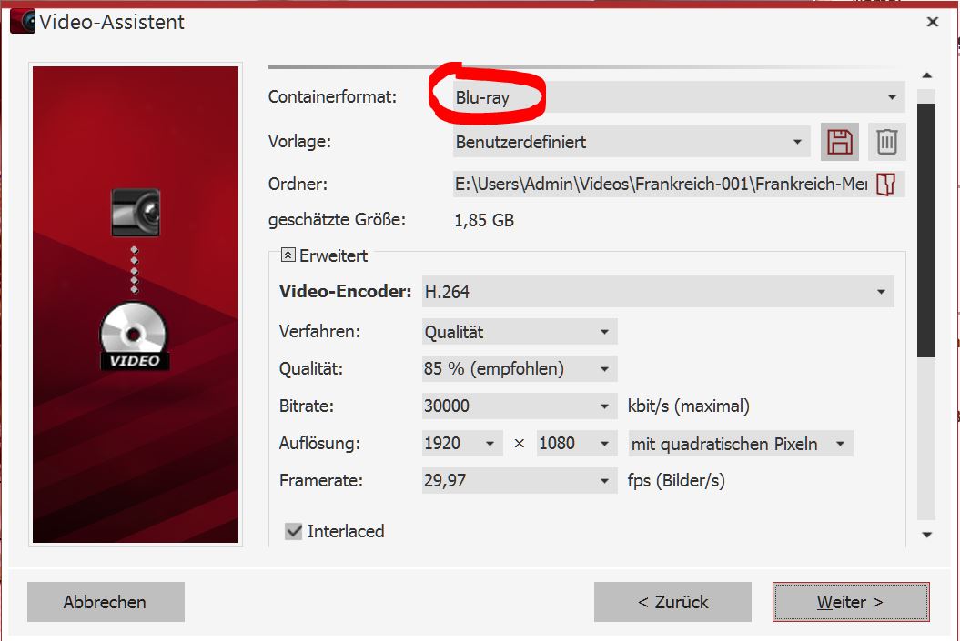Click the Abbrechen button
Image resolution: width=960 pixels, height=641 pixels.
pos(106,602)
